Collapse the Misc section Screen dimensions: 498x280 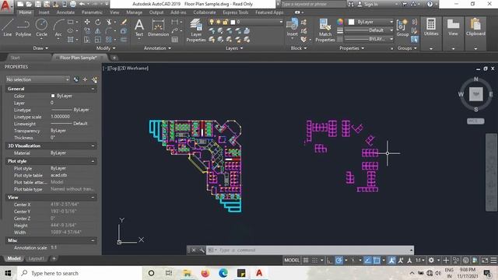click(93, 240)
